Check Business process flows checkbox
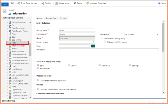 [x=38, y=89]
